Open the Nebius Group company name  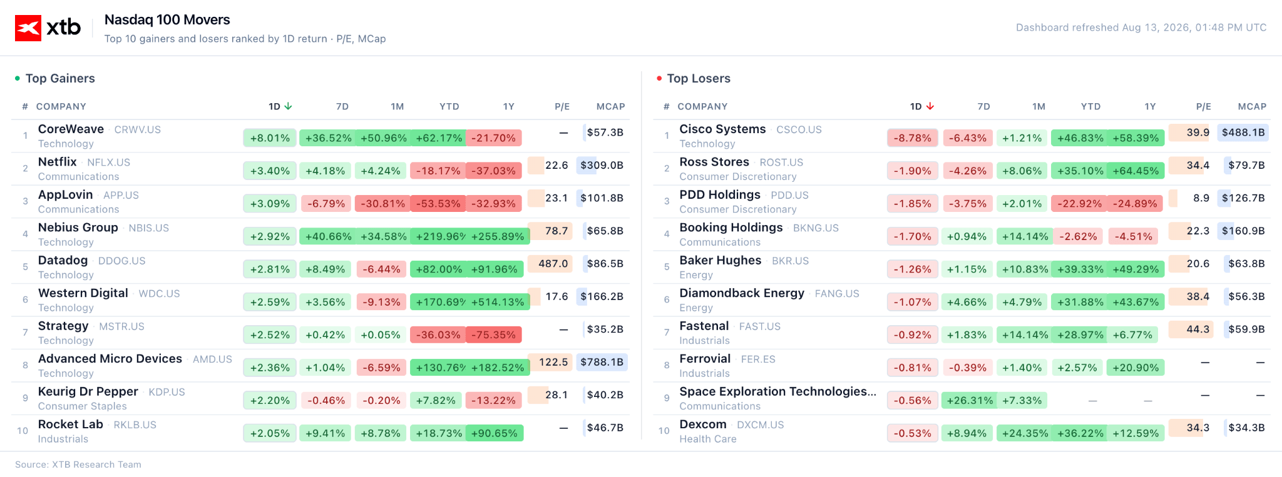(78, 227)
